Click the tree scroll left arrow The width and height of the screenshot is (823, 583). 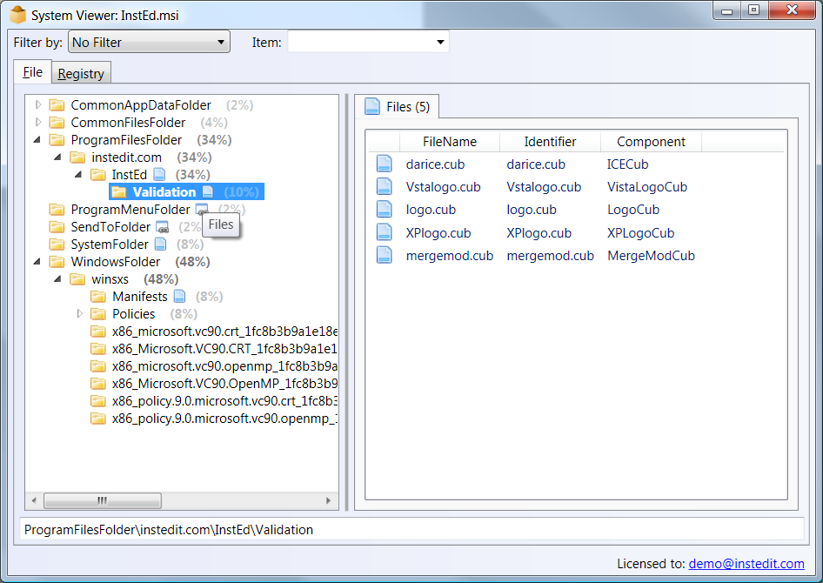click(x=34, y=500)
